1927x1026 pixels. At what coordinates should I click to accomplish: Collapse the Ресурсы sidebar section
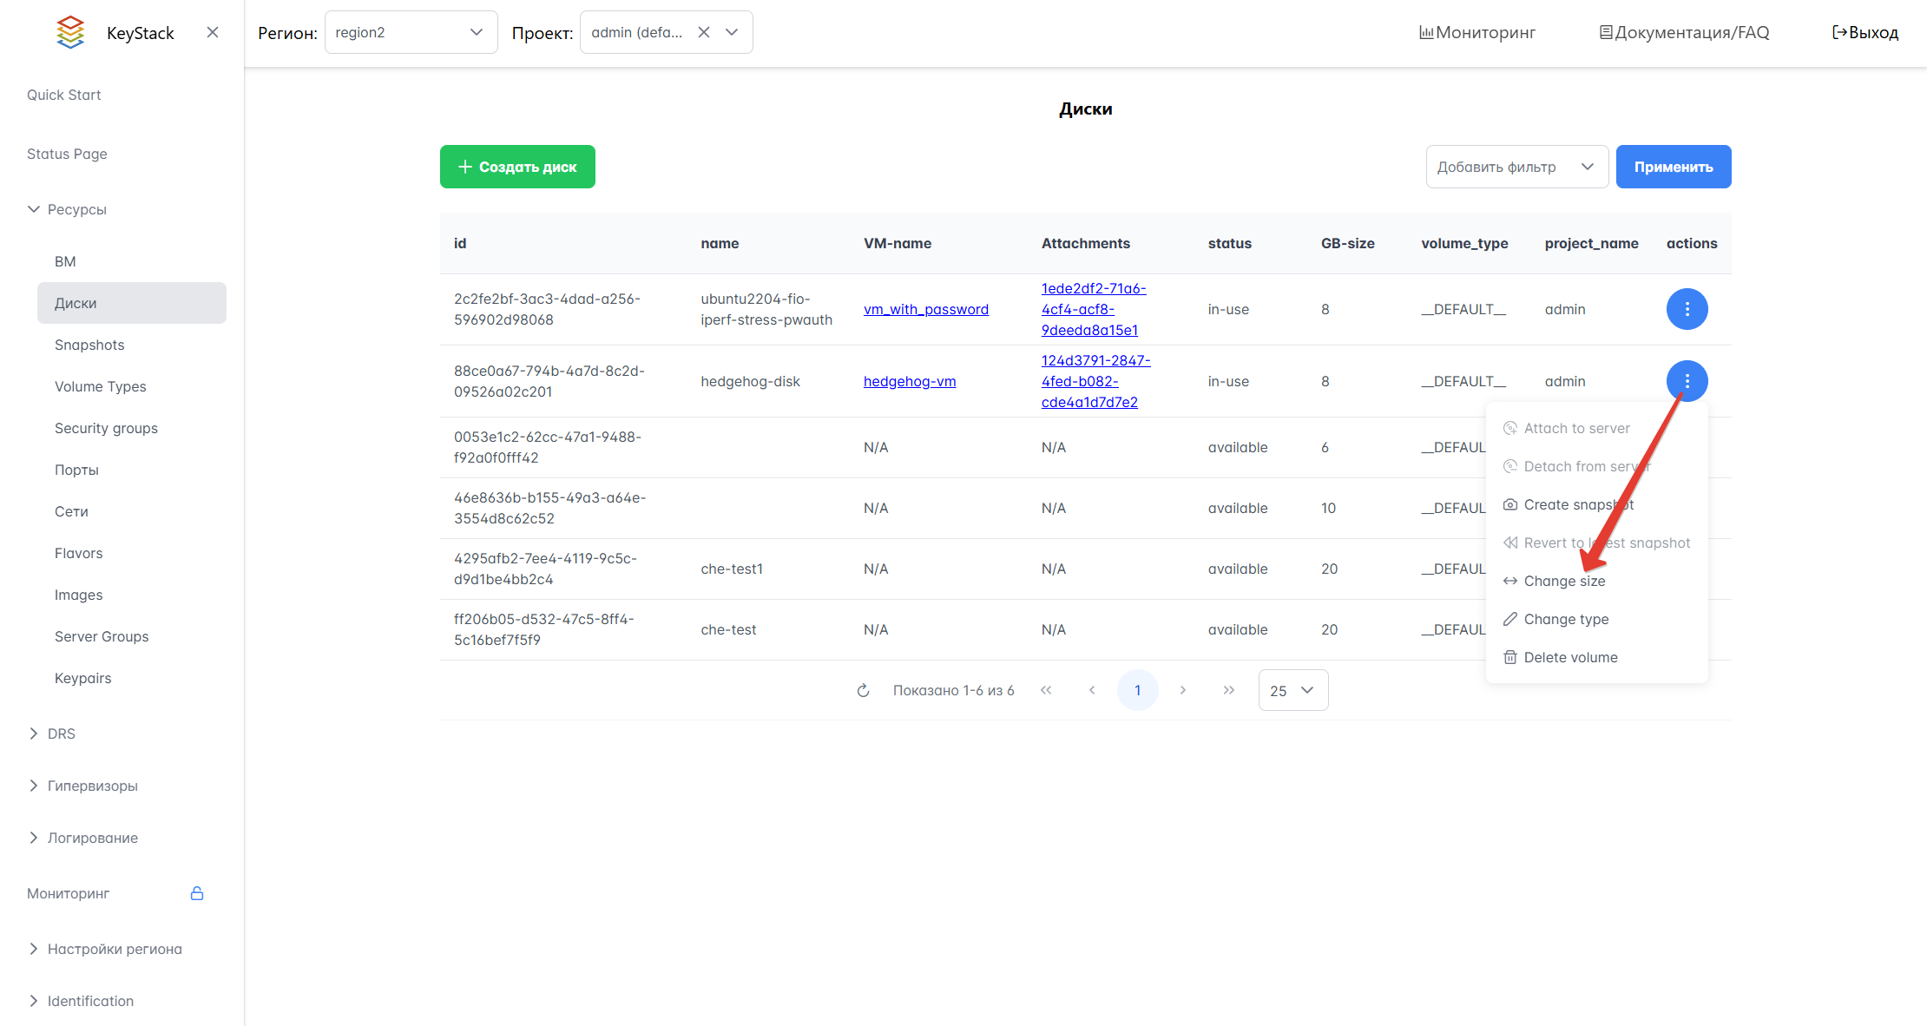click(76, 209)
